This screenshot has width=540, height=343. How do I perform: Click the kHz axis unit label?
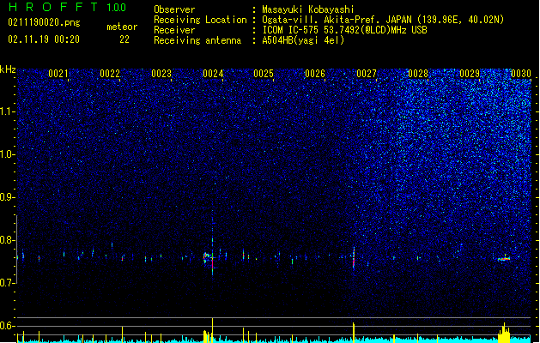8,69
